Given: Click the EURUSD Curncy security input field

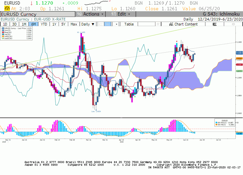Looking at the screenshot, I should [38, 14].
